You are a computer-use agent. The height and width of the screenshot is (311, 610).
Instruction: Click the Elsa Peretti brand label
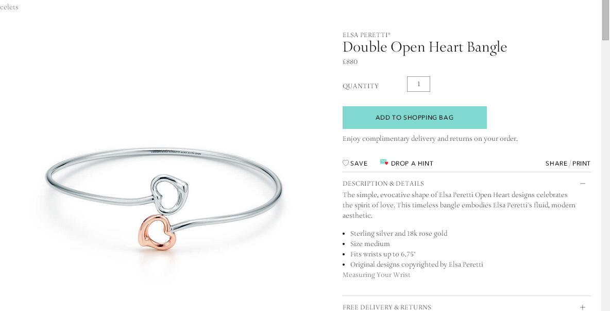366,35
